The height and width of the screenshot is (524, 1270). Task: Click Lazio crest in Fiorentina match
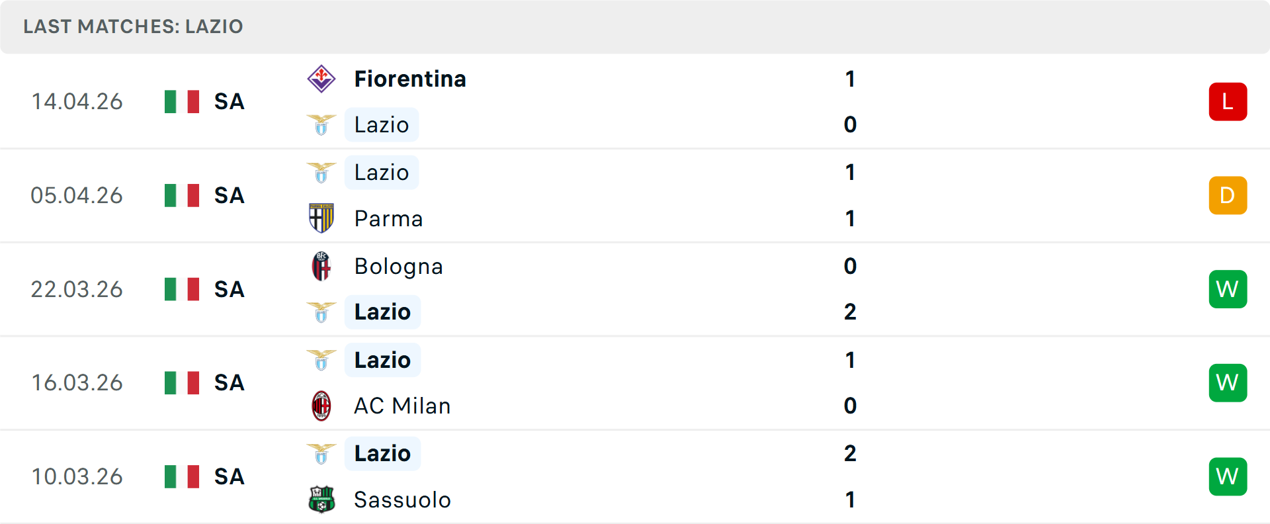coord(321,124)
